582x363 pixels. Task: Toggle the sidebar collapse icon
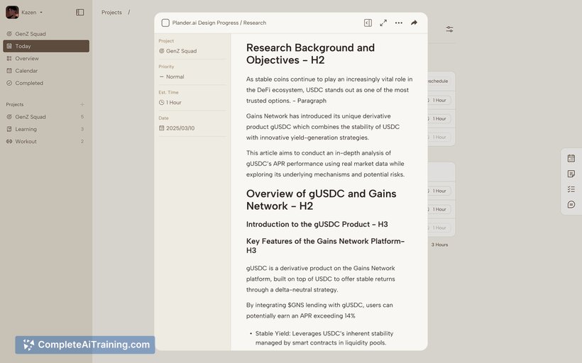(x=80, y=12)
